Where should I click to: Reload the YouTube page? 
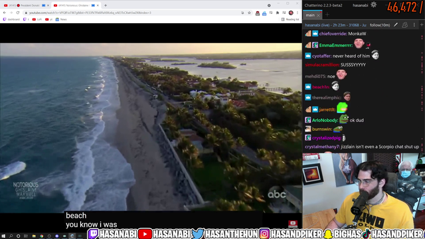pos(18,13)
